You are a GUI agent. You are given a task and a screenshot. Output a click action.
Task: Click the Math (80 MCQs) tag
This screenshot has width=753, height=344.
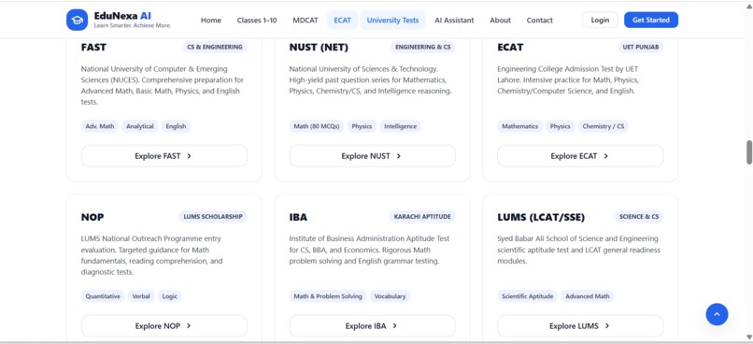[x=317, y=126]
